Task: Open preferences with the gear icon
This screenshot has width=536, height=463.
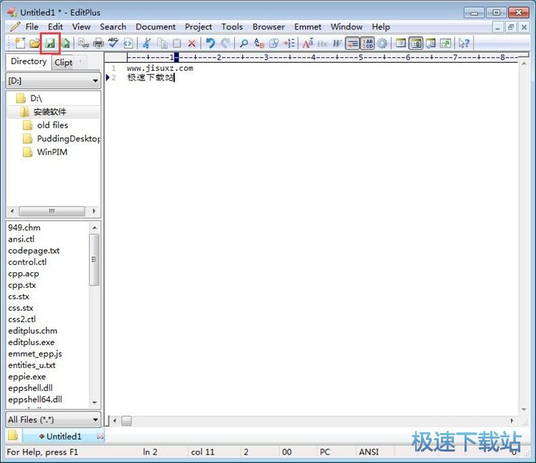Action: point(383,44)
